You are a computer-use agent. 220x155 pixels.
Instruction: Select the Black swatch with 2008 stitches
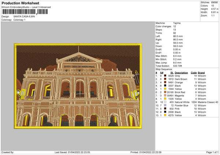click(165, 112)
